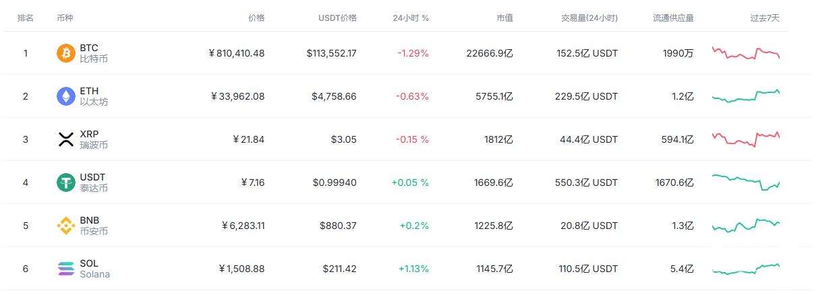This screenshot has height=297, width=837.
Task: Click the Solana striped logo icon
Action: 66,269
